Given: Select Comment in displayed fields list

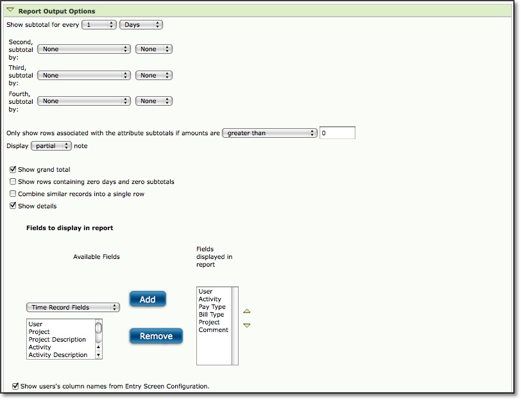Looking at the screenshot, I should 214,329.
